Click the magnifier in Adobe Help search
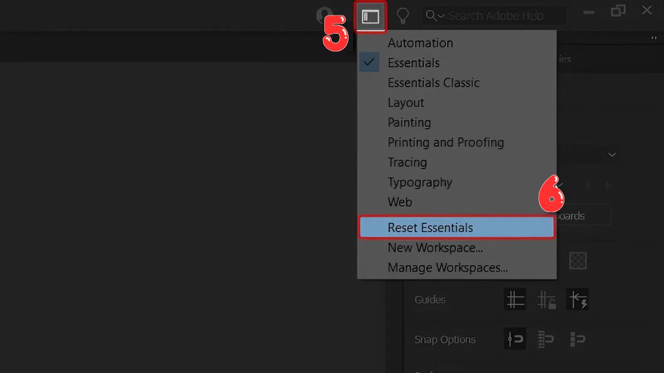Viewport: 664px width, 373px height. (431, 16)
